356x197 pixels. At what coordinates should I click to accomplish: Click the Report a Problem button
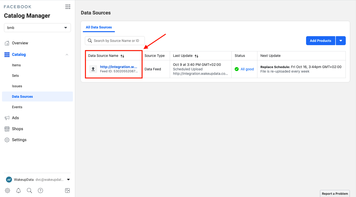[335, 194]
